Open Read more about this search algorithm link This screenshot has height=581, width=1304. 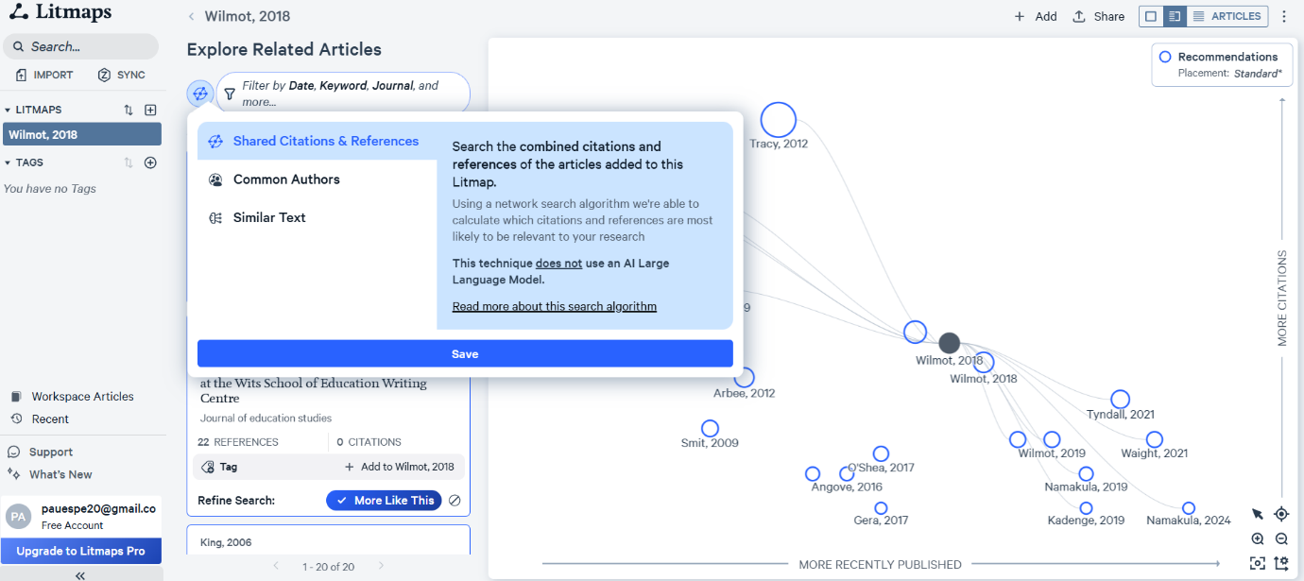tap(554, 306)
